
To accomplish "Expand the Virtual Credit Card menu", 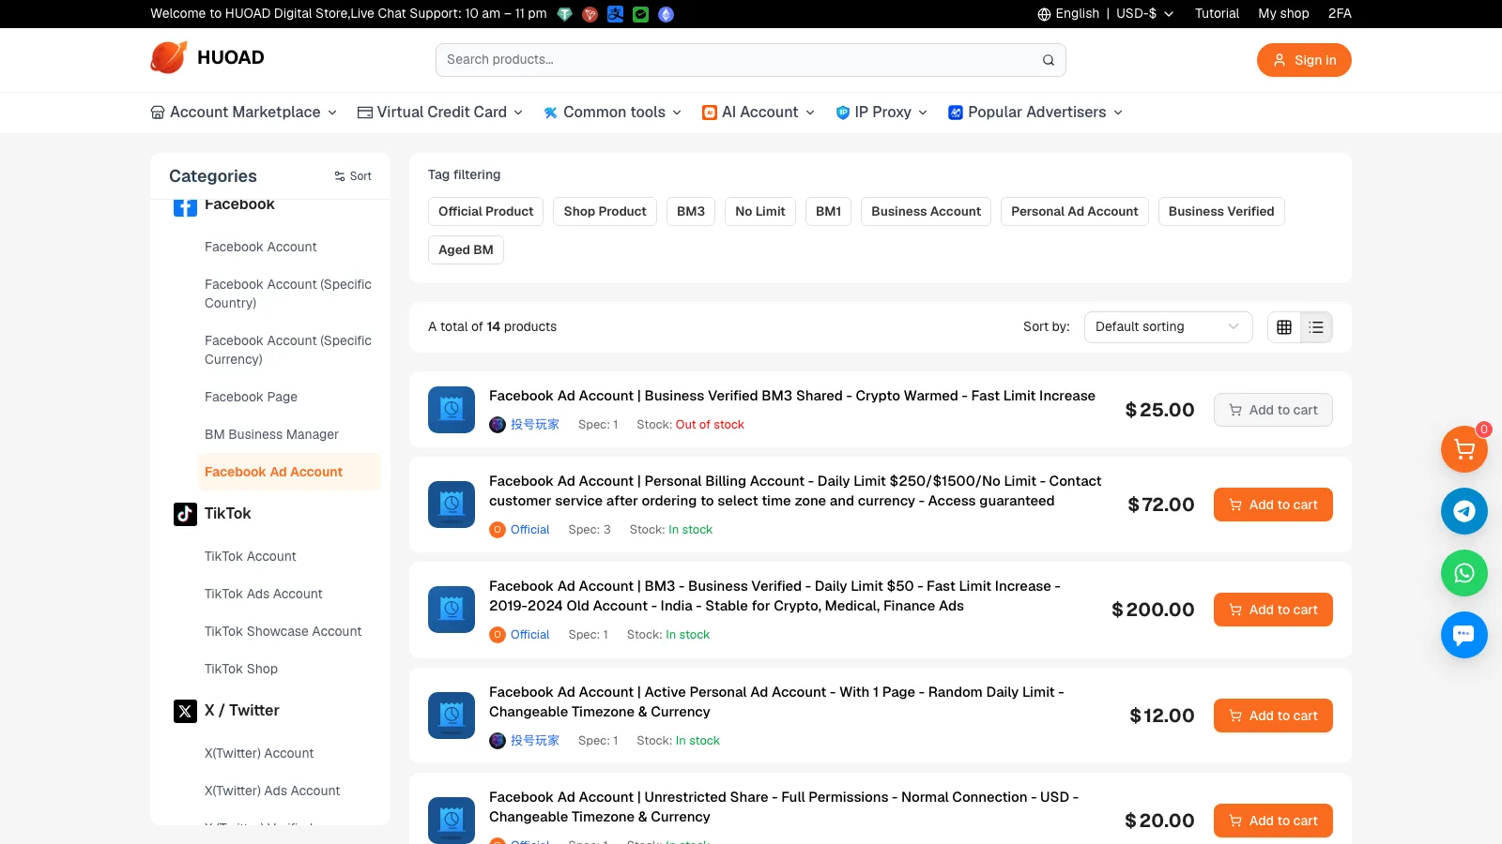I will (440, 113).
